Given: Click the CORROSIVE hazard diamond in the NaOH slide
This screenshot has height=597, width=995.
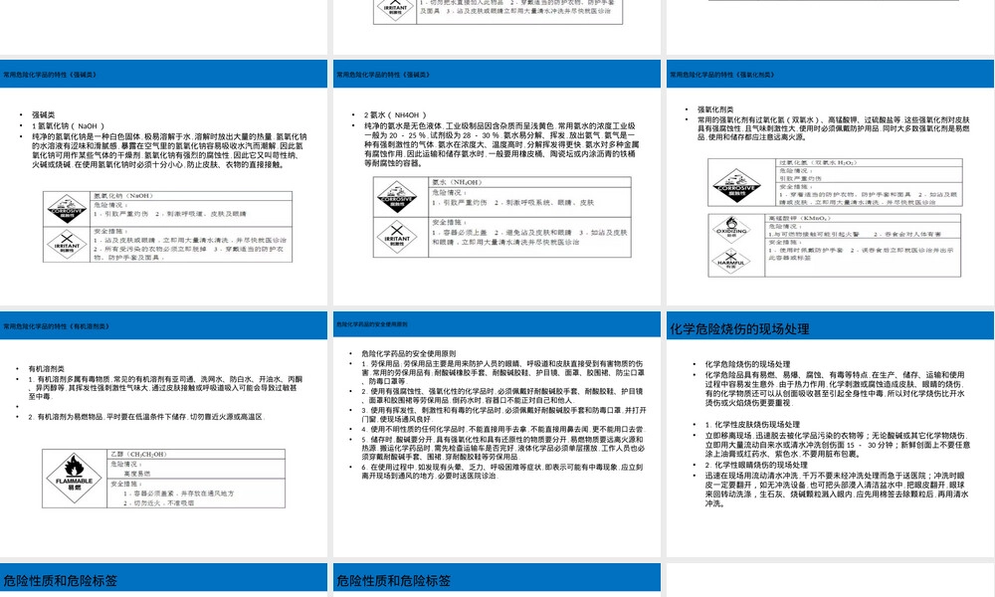Looking at the screenshot, I should click(x=67, y=209).
